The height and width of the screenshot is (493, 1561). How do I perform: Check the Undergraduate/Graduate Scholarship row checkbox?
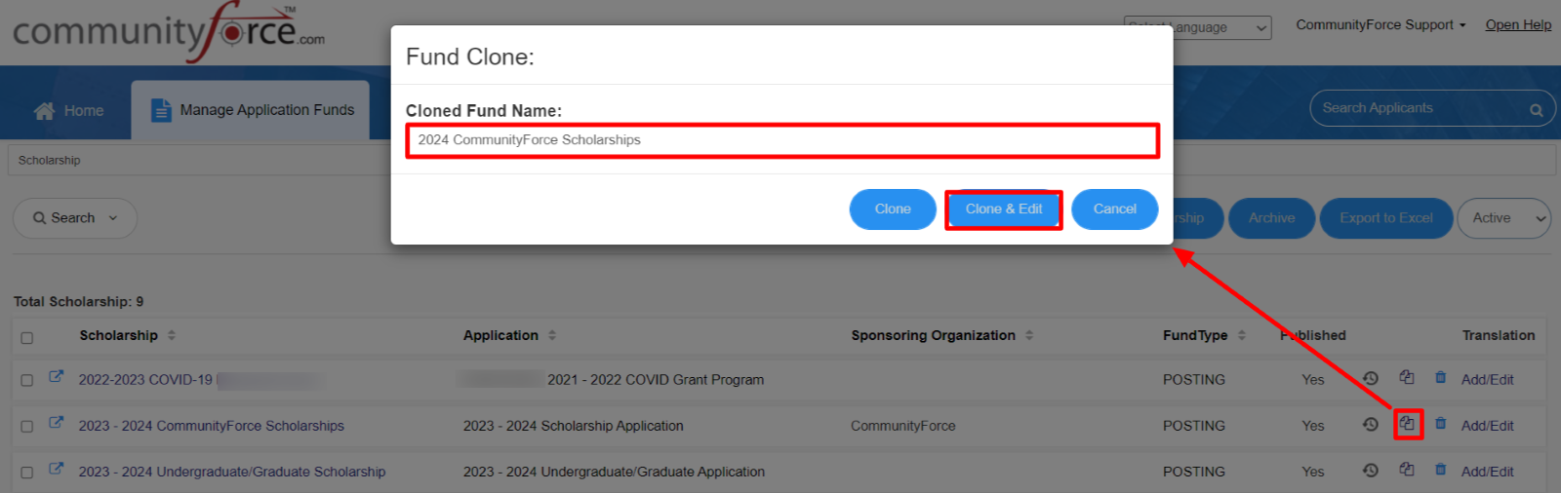point(27,473)
